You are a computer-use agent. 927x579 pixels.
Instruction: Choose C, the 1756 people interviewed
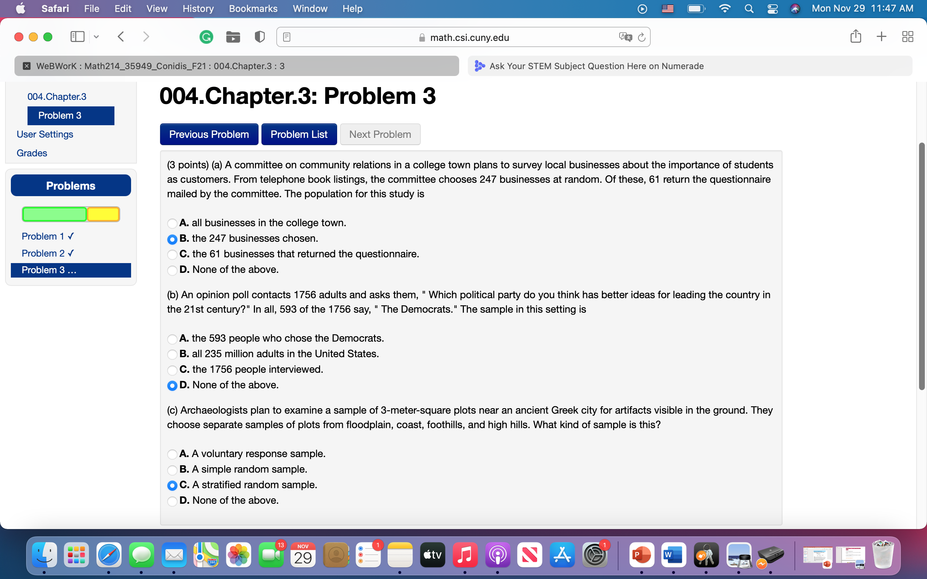pos(173,370)
